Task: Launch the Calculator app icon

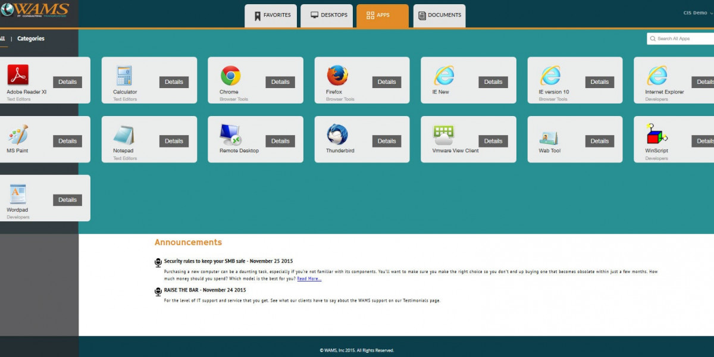Action: click(x=124, y=76)
